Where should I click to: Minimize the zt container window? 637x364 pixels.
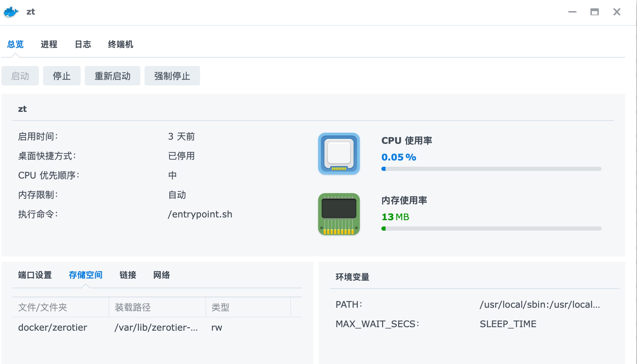coord(572,12)
